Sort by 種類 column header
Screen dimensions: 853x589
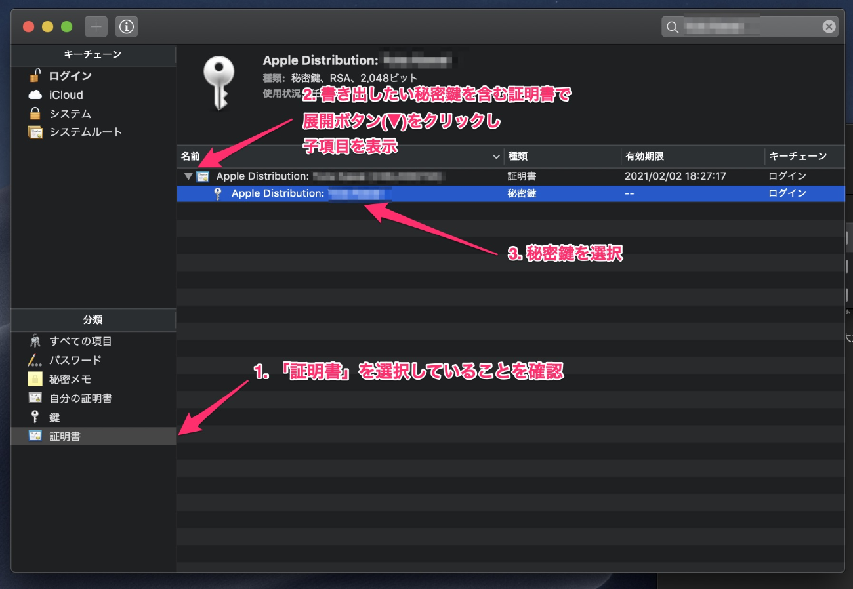562,157
